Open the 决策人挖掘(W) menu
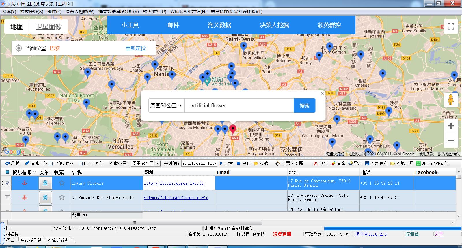Viewport: 462px width, 248px height. [x=80, y=11]
